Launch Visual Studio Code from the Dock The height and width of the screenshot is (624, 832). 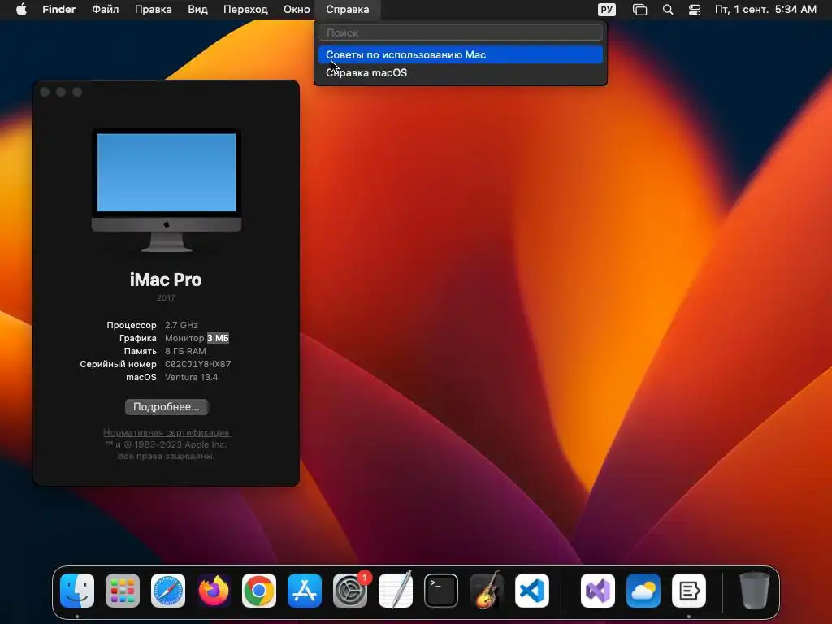tap(532, 591)
